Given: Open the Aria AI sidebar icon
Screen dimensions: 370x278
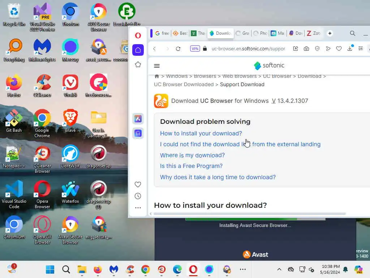Looking at the screenshot, I should [x=138, y=119].
